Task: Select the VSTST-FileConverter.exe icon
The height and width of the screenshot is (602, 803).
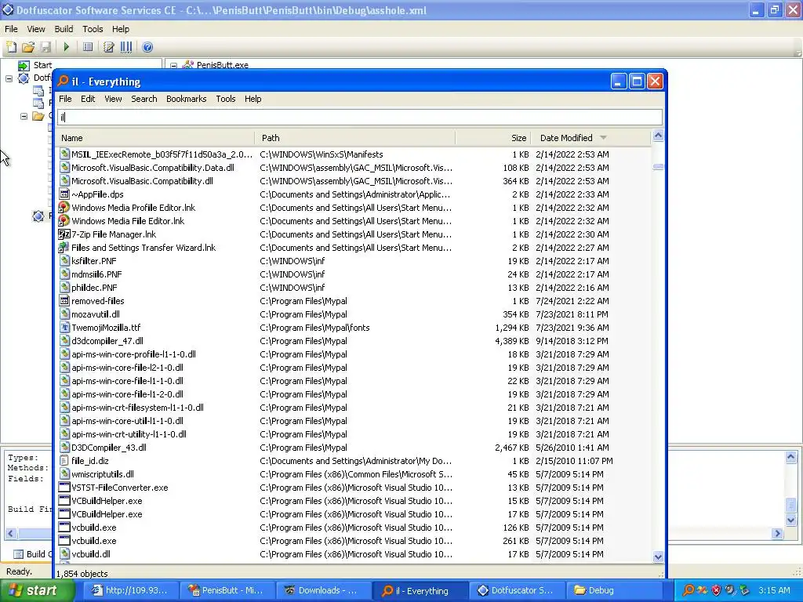Action: (64, 488)
